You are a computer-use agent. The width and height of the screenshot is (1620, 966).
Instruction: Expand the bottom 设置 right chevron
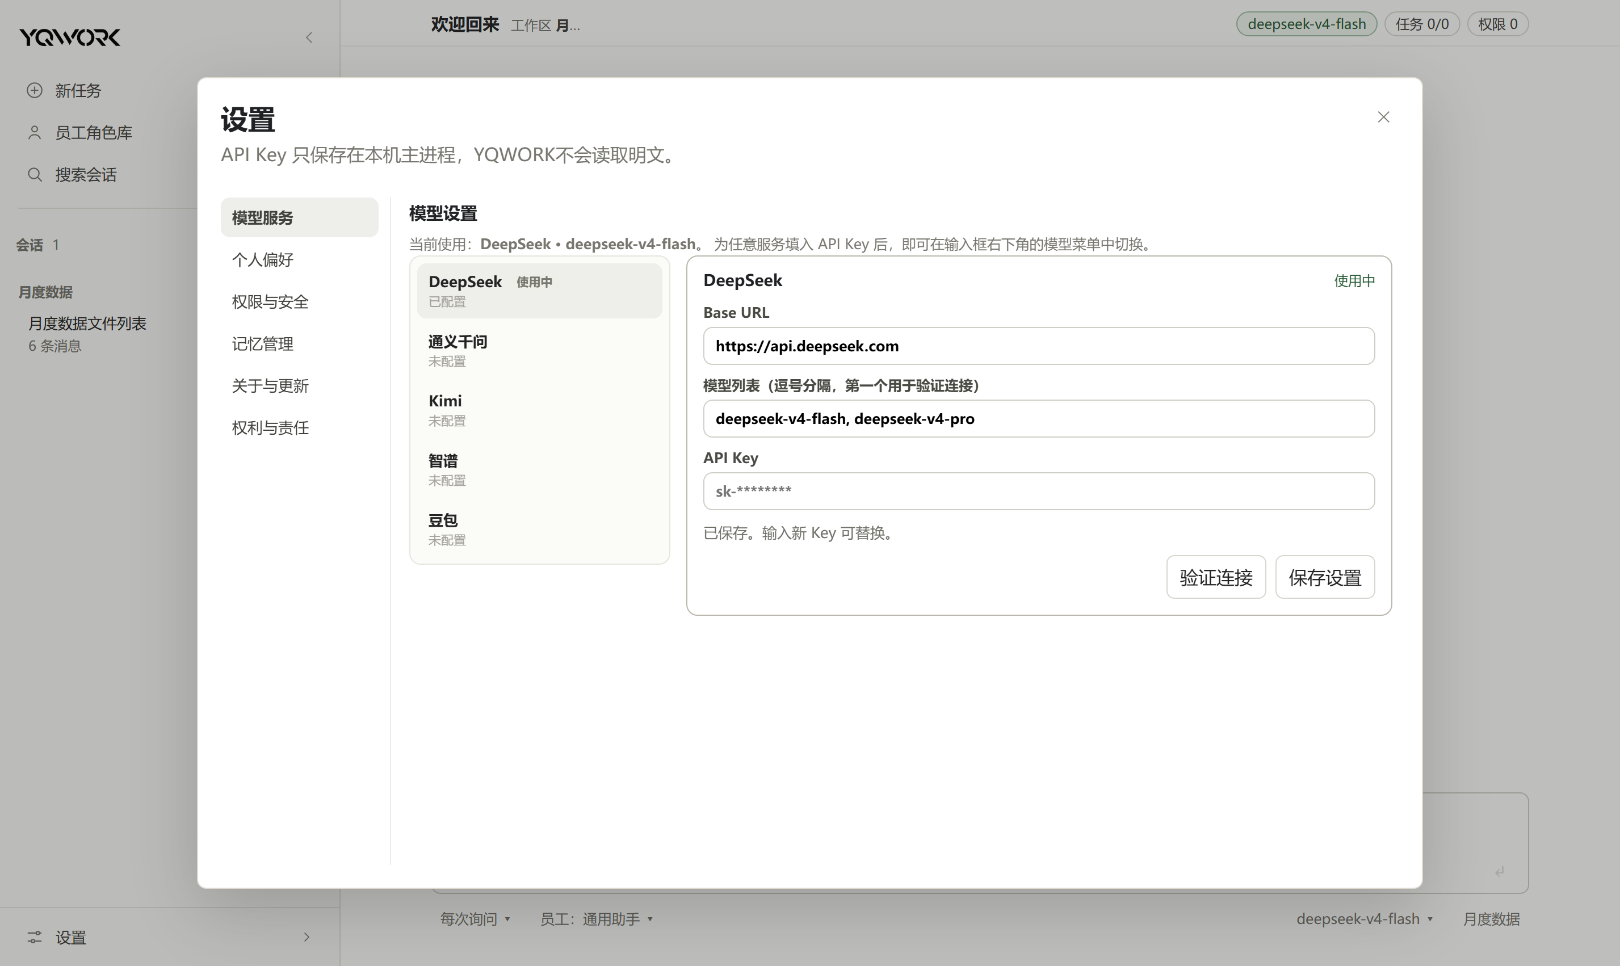pos(307,936)
